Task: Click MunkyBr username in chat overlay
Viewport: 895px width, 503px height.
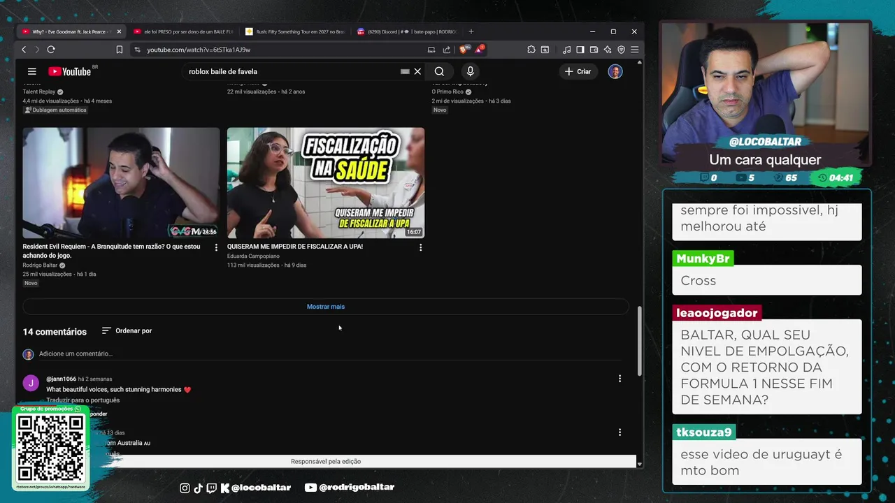Action: (x=703, y=258)
